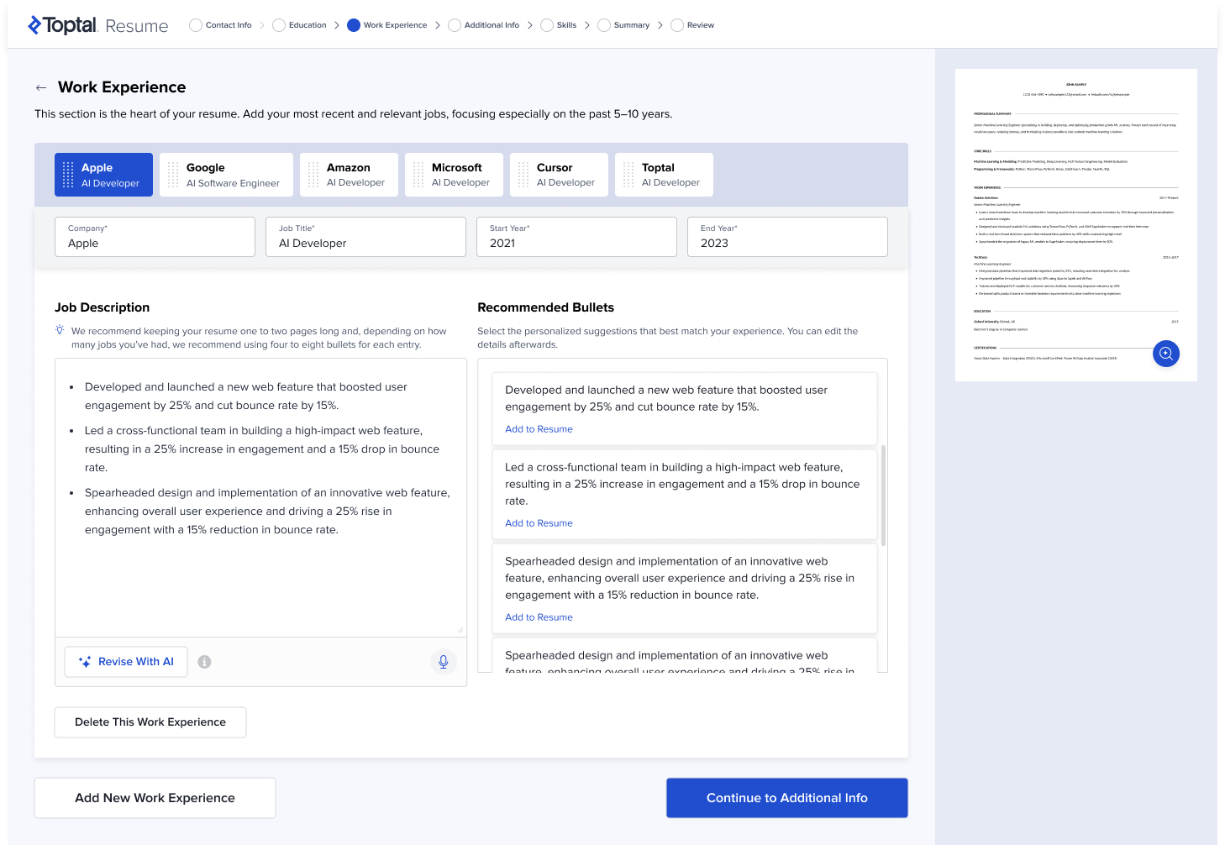The height and width of the screenshot is (845, 1225).
Task: Click inside the Job Description text area
Action: coord(260,497)
